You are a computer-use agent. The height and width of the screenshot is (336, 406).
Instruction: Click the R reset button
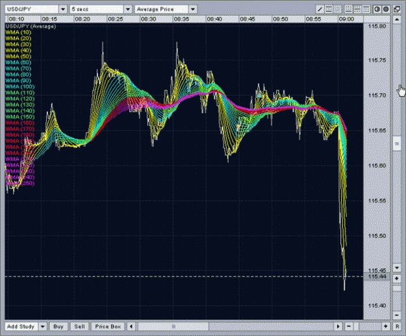(x=397, y=326)
